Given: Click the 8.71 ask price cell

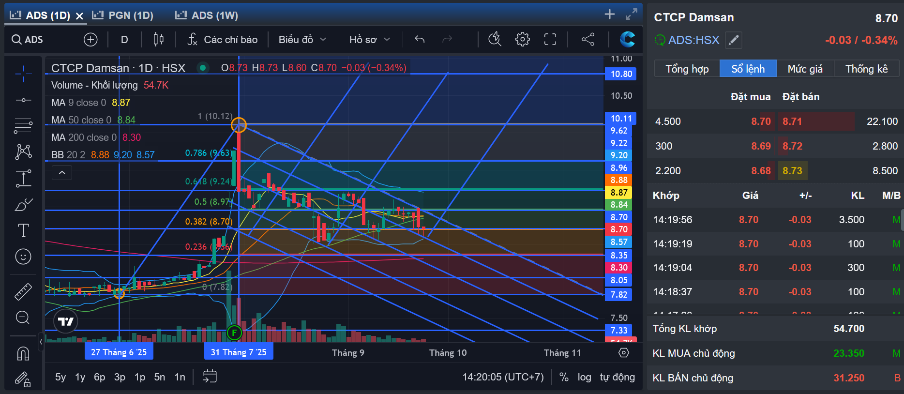Looking at the screenshot, I should (x=792, y=121).
